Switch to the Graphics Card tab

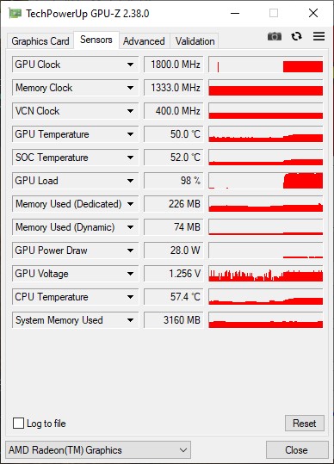click(40, 41)
